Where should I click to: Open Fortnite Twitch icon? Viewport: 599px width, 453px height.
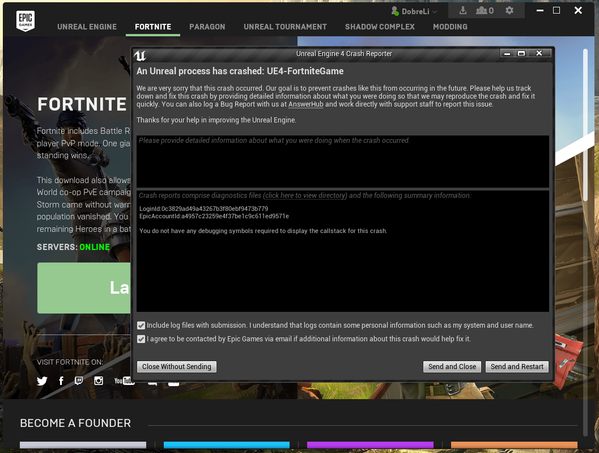(79, 381)
